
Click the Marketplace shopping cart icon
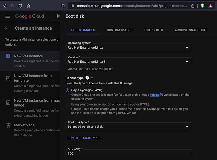(x=8, y=125)
